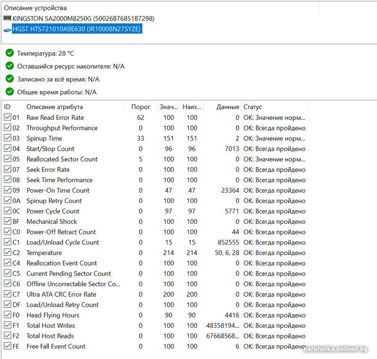
Task: Uncheck the 05 Reallocated Sector Count row
Action: tap(8, 159)
